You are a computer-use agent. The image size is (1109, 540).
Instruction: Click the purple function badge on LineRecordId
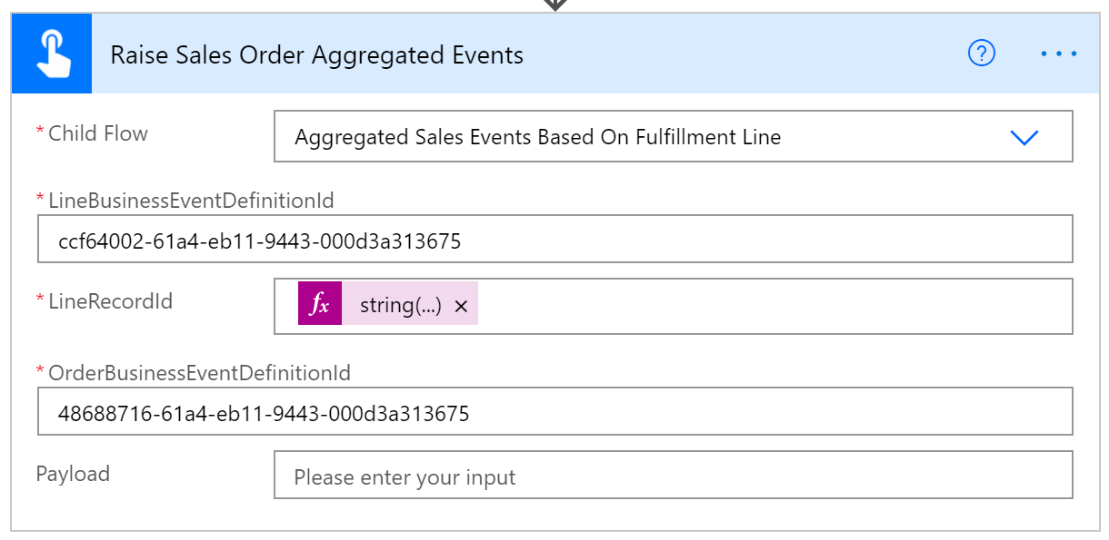coord(318,305)
